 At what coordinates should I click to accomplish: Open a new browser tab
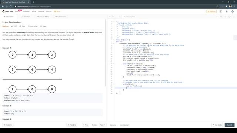[33, 2]
